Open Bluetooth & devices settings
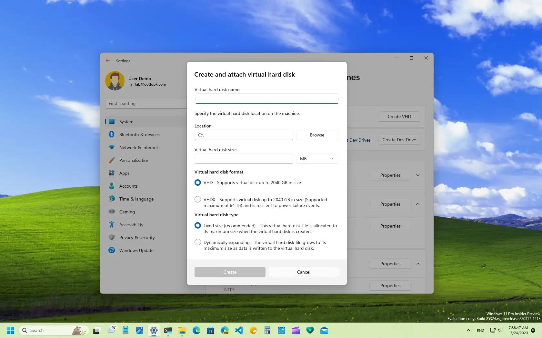This screenshot has height=338, width=542. 139,135
